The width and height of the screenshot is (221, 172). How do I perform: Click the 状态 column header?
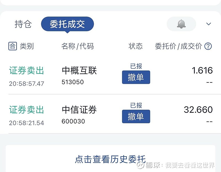click(x=136, y=46)
